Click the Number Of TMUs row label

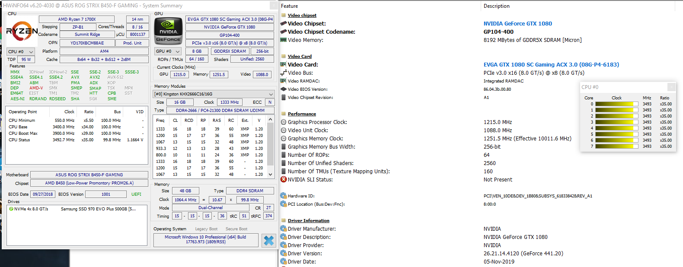click(x=339, y=171)
